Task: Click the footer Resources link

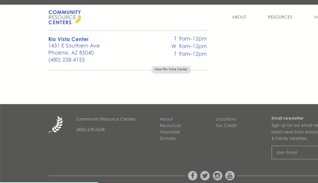Action: 170,126
